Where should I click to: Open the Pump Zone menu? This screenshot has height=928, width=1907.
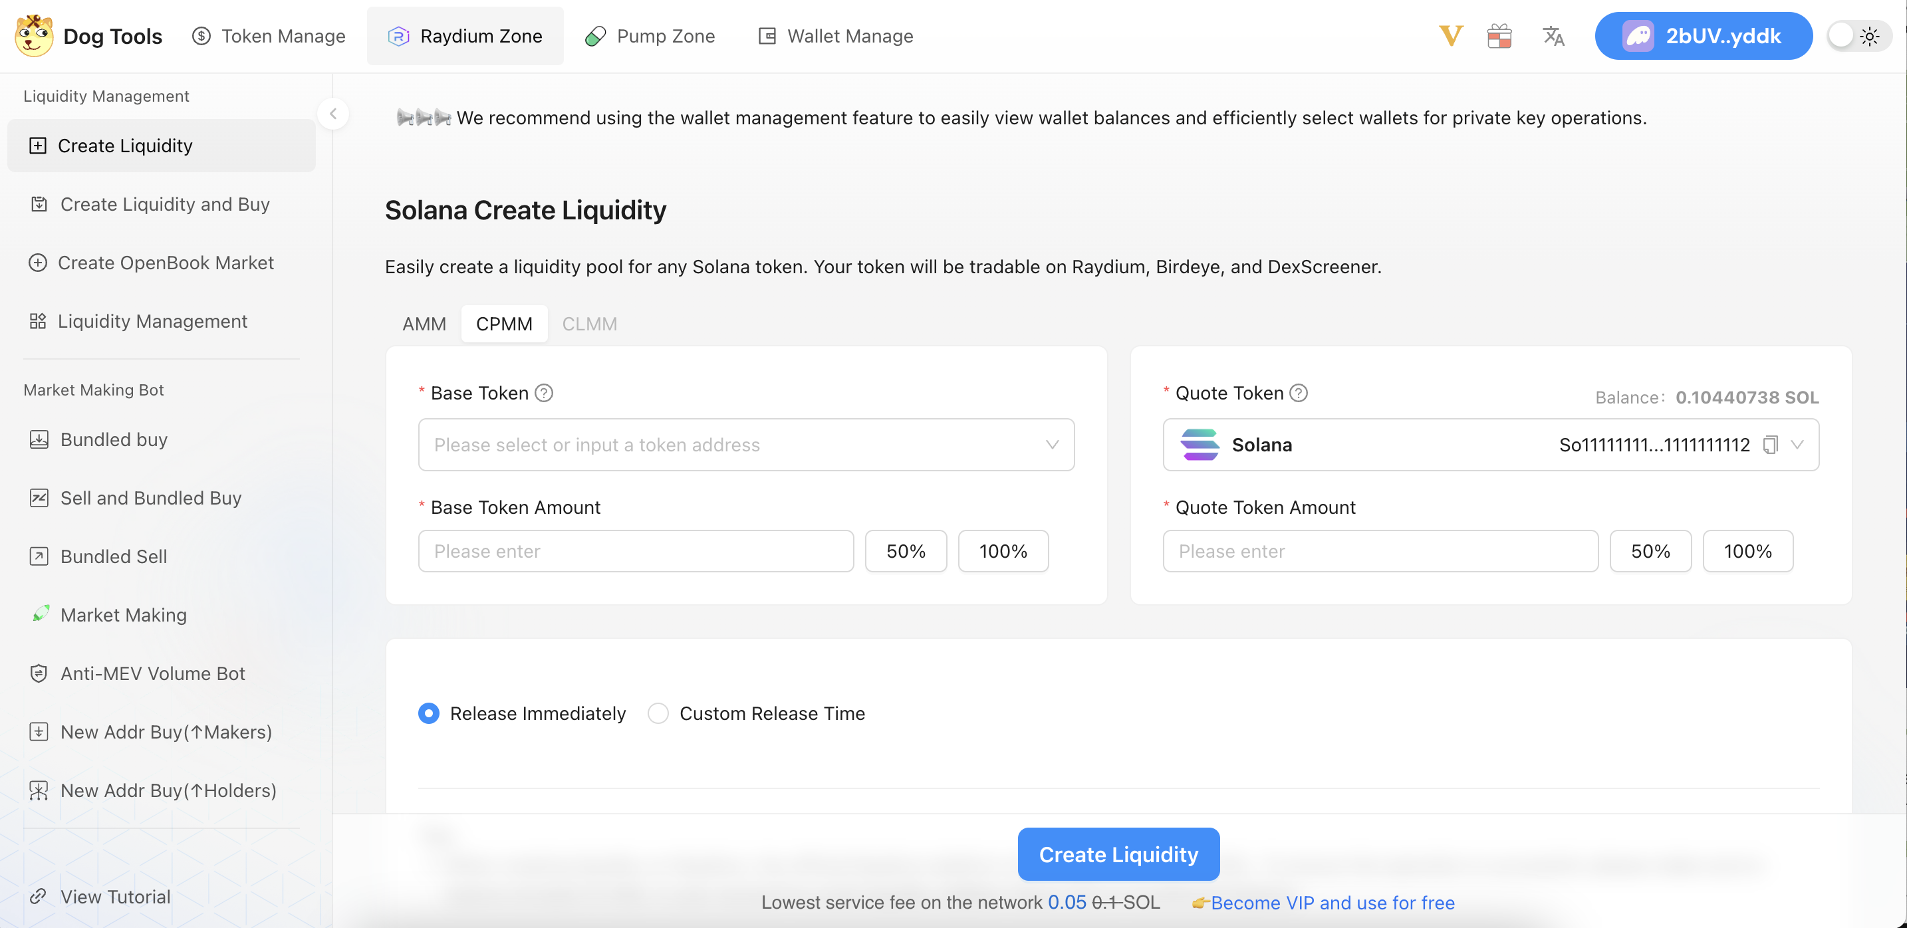pyautogui.click(x=650, y=35)
